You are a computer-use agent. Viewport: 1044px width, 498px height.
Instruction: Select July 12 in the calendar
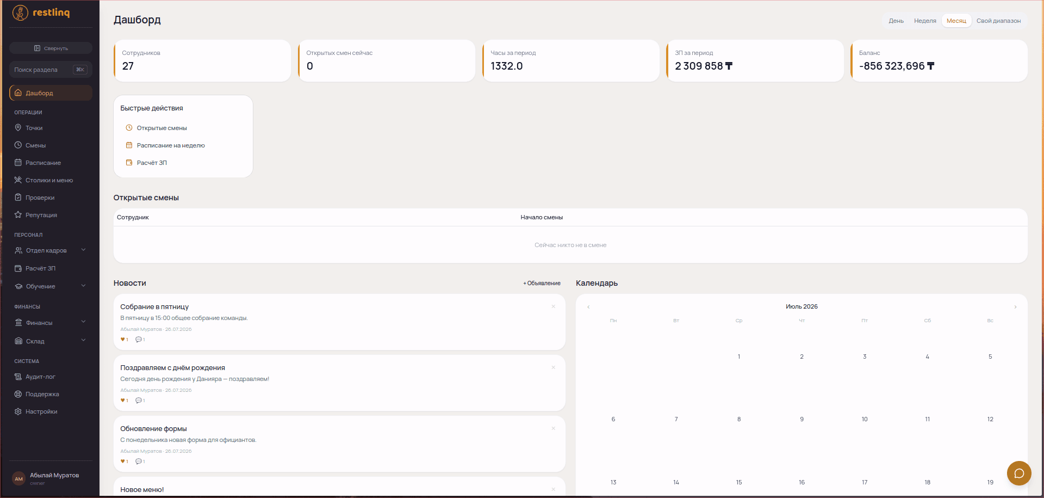pyautogui.click(x=990, y=419)
